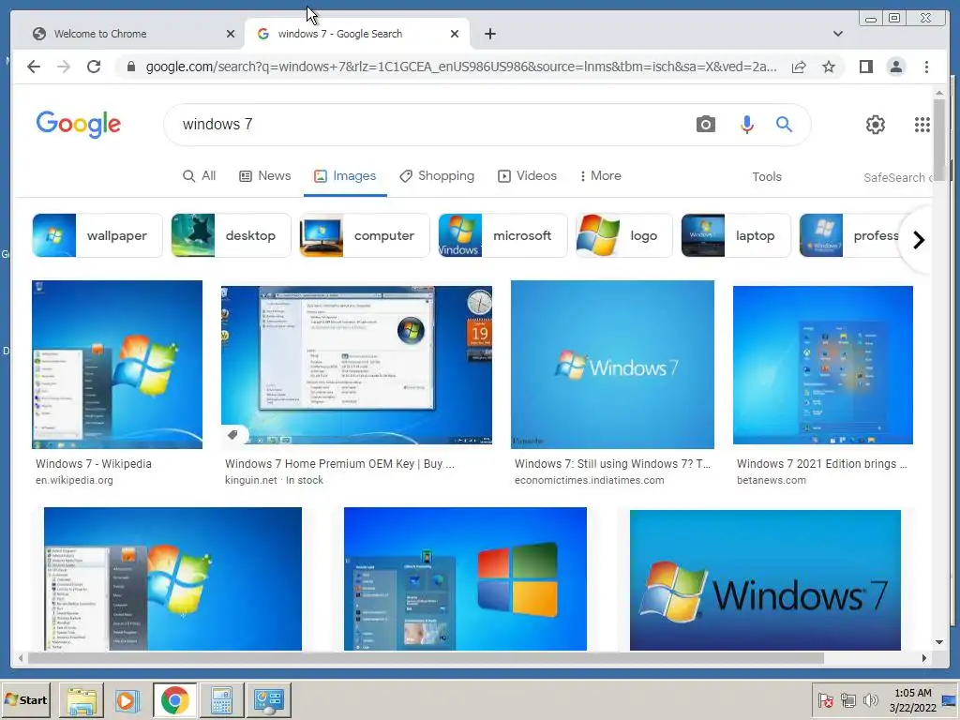Open the large Windows 7 logo image
The height and width of the screenshot is (720, 960).
pos(765,579)
